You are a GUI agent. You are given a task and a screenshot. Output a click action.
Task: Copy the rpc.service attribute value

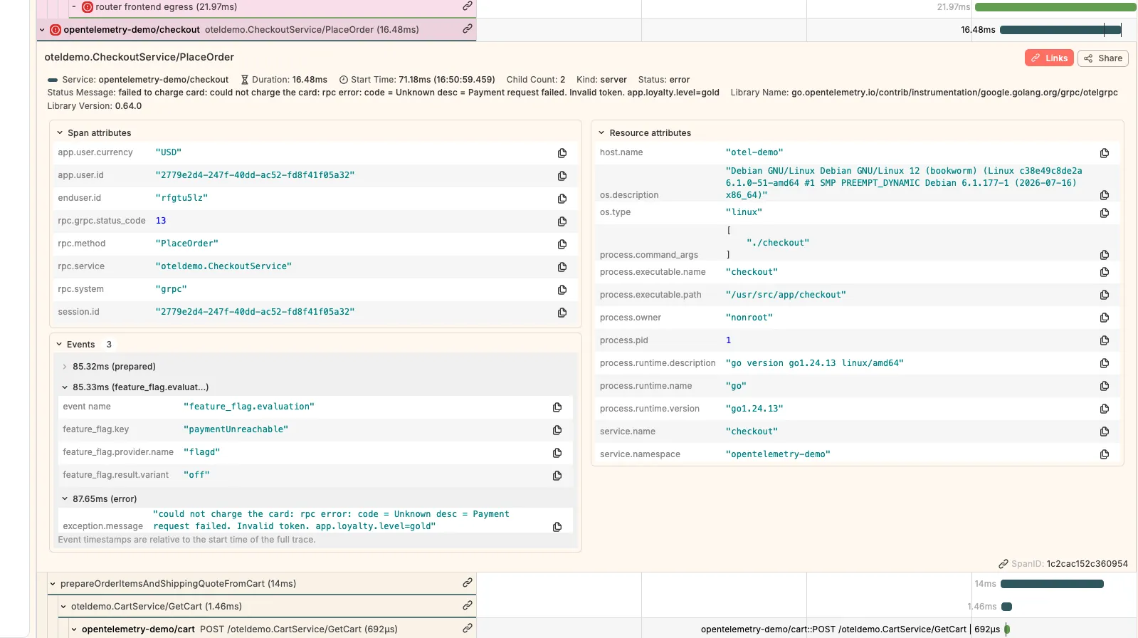coord(562,267)
